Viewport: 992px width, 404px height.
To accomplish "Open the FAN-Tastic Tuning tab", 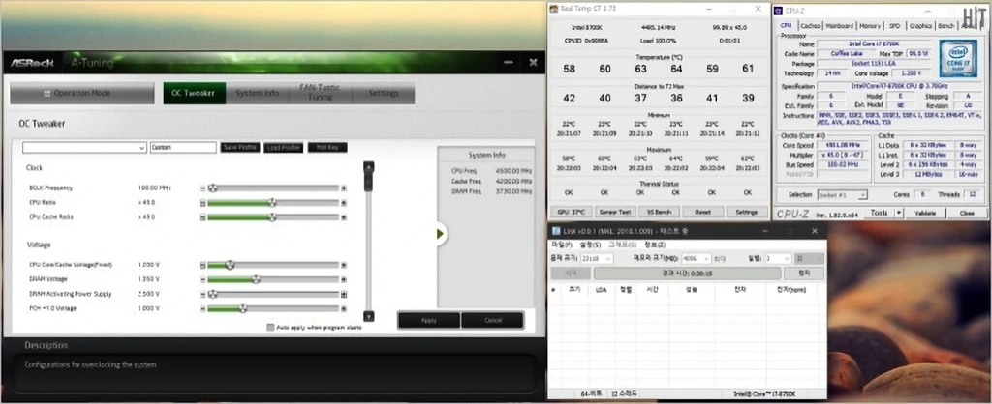I will click(x=320, y=93).
